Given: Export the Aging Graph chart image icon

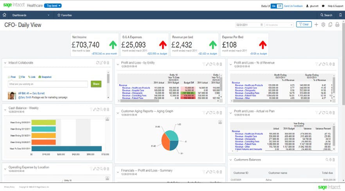Looking at the screenshot, I should [x=220, y=122].
